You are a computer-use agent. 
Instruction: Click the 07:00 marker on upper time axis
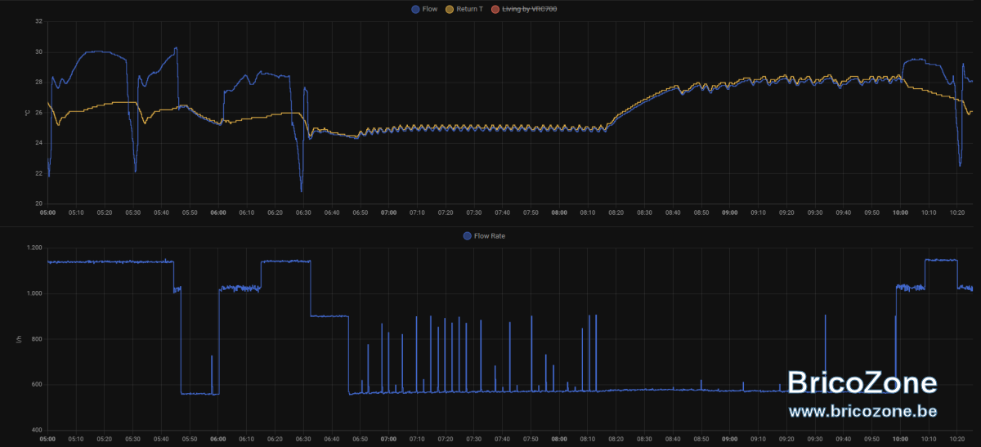click(388, 212)
